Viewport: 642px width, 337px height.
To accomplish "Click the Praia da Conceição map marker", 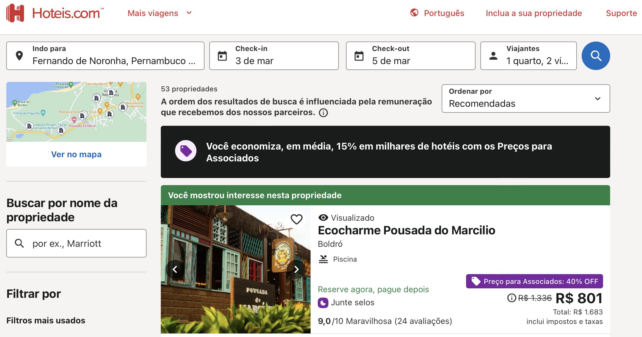I will coord(71,85).
